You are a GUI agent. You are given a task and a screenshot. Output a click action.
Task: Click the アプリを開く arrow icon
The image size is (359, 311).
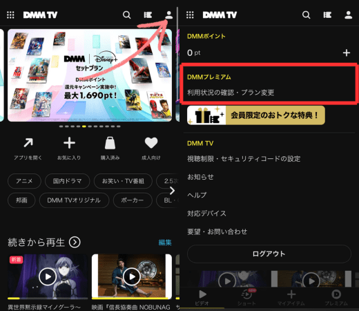coord(28,143)
